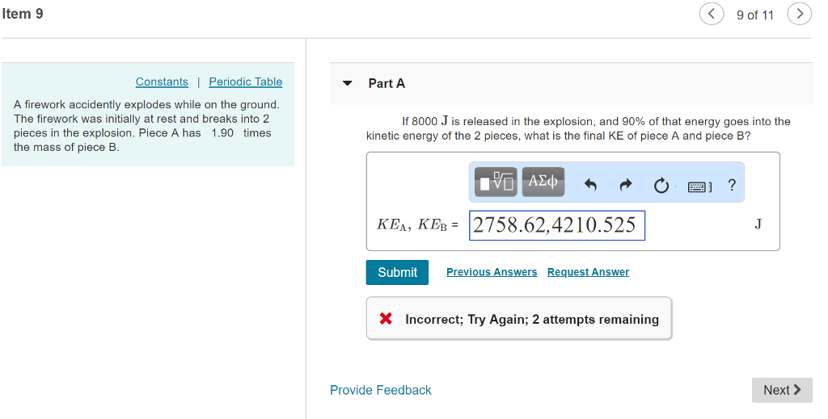This screenshot has width=828, height=419.
Task: Click the Incorrect; Try Again message
Action: (x=531, y=319)
